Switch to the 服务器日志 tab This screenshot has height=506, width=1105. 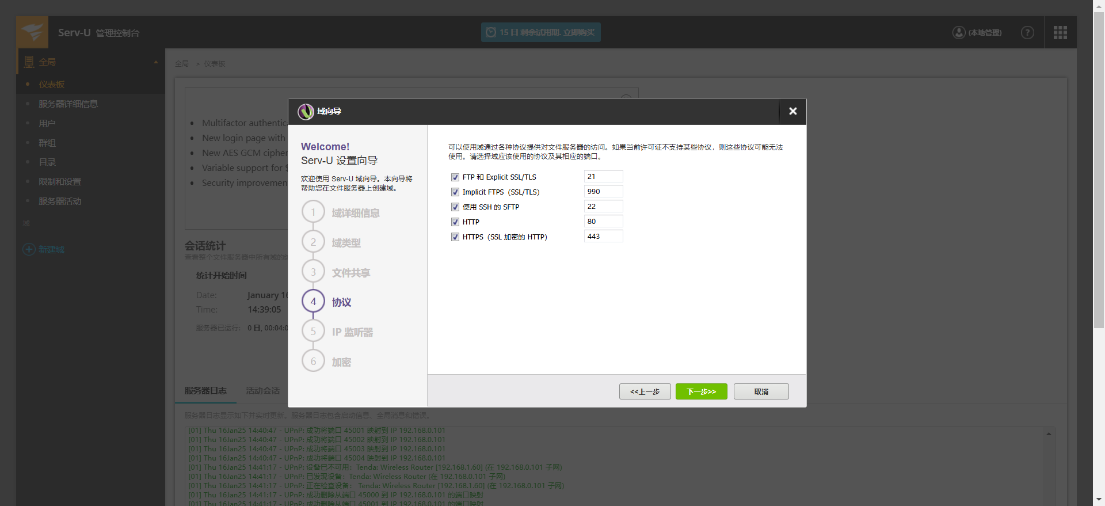(205, 391)
